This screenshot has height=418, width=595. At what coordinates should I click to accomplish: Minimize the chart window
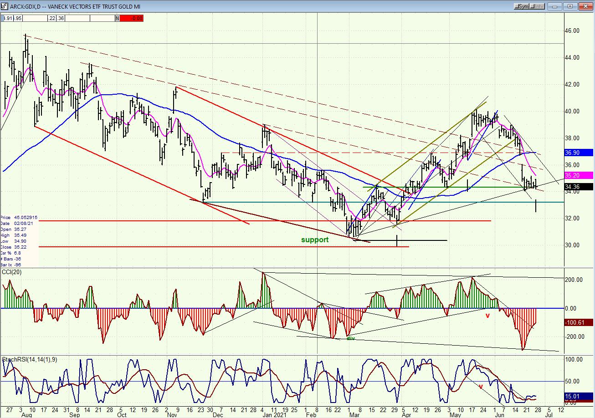554,6
